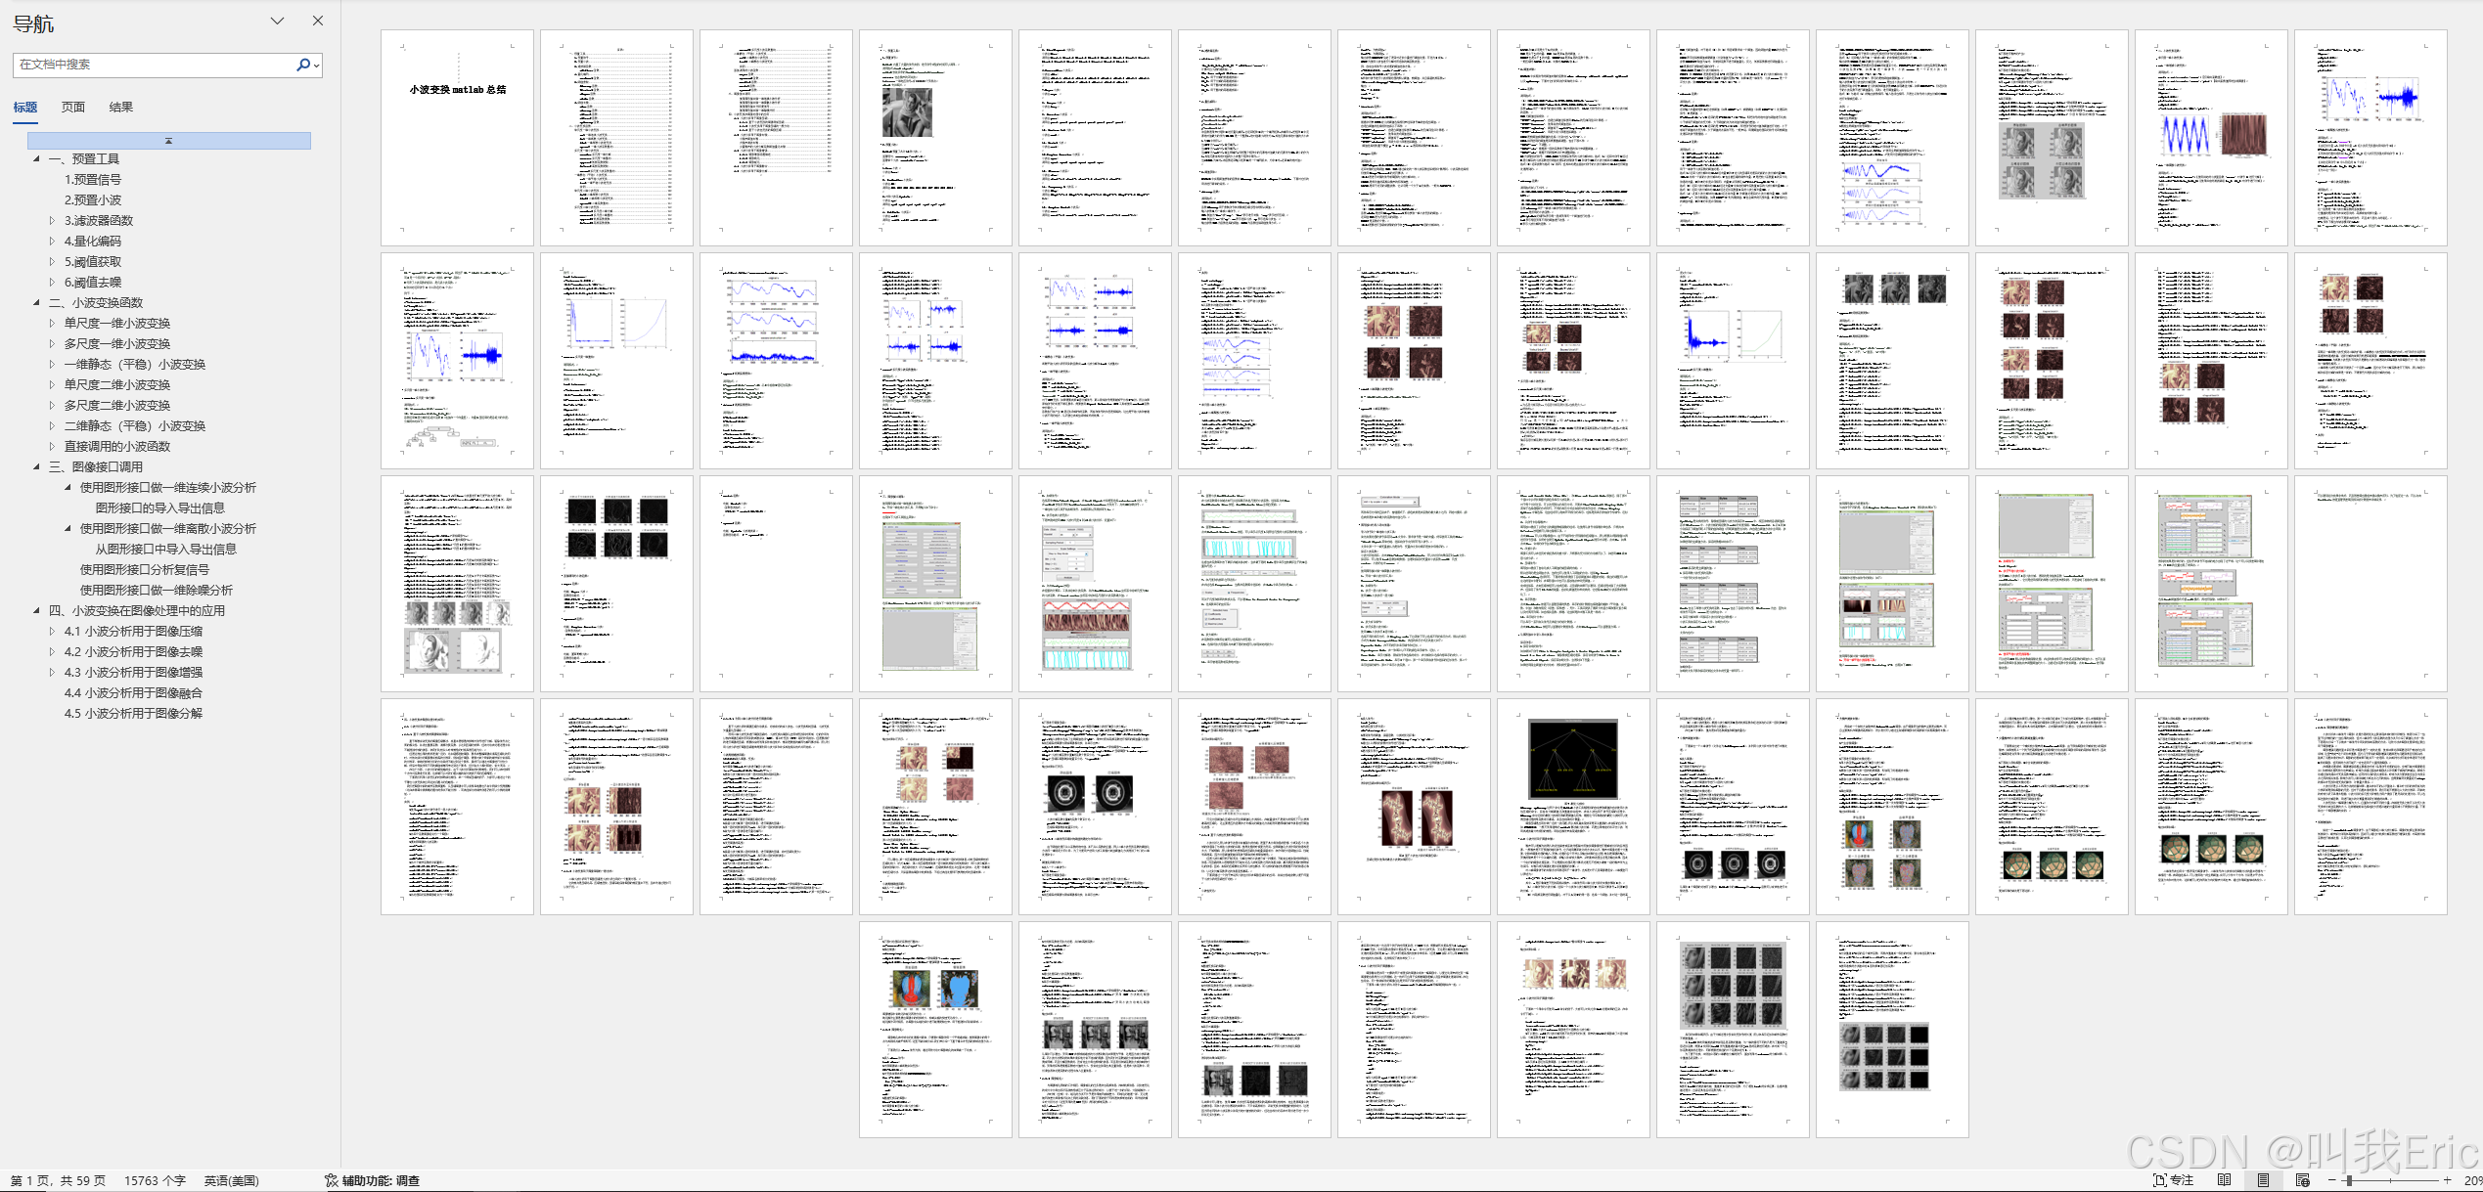This screenshot has width=2483, height=1192.
Task: Select Print Layout view icon
Action: point(2263,1180)
